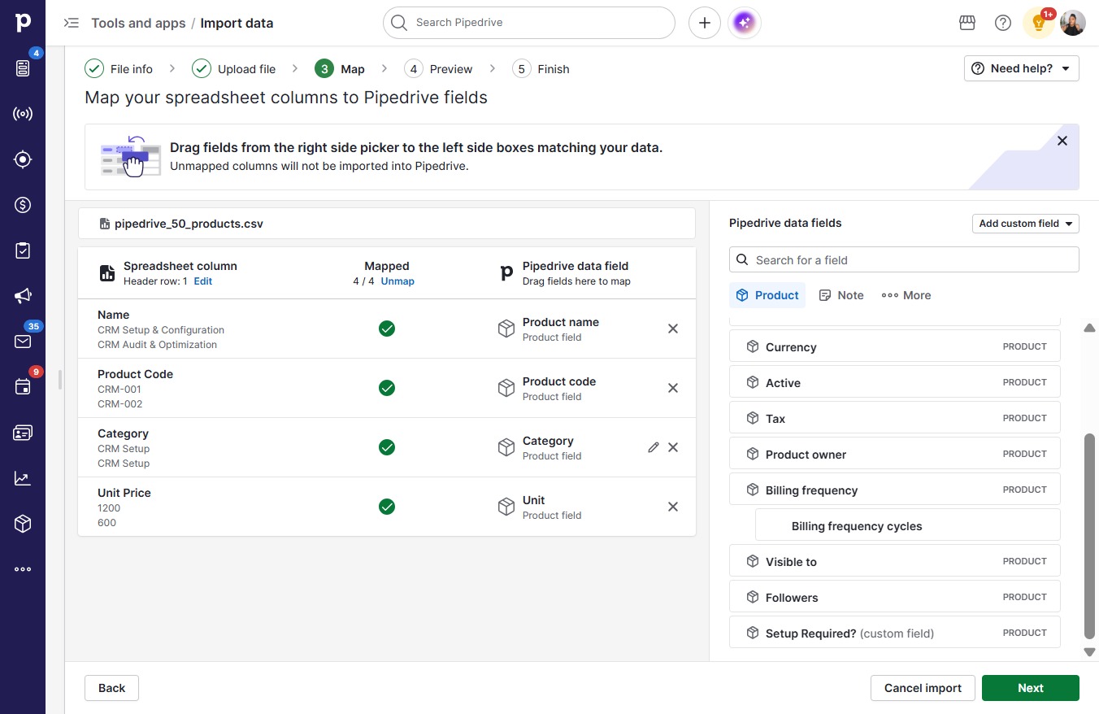Screen dimensions: 1099x714
Task: Open the Need help? dropdown
Action: [1022, 68]
